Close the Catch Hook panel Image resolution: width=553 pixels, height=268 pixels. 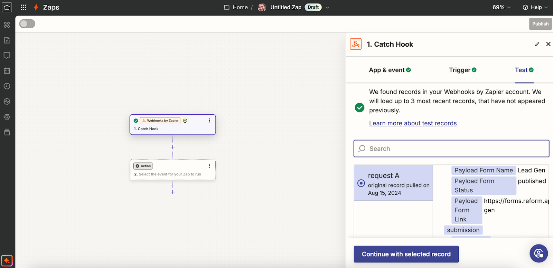tap(548, 44)
